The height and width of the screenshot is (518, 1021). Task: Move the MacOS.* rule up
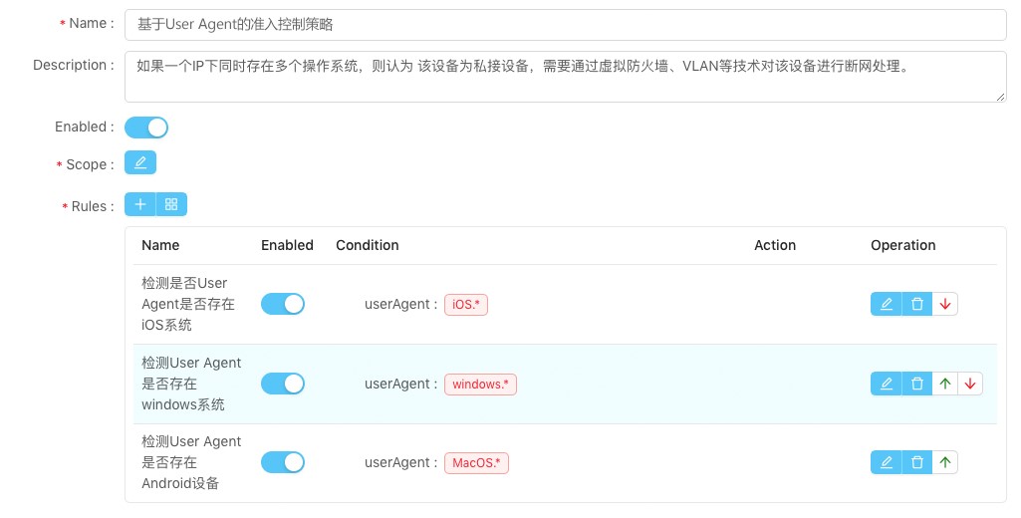(x=945, y=462)
